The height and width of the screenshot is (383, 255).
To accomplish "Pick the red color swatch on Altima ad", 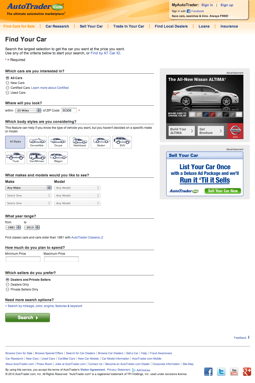I will point(212,114).
